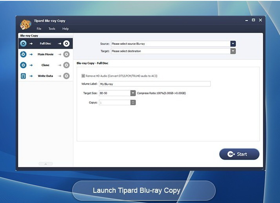The width and height of the screenshot is (280, 203).
Task: Expand the Target destination dropdown arrow
Action: [233, 51]
